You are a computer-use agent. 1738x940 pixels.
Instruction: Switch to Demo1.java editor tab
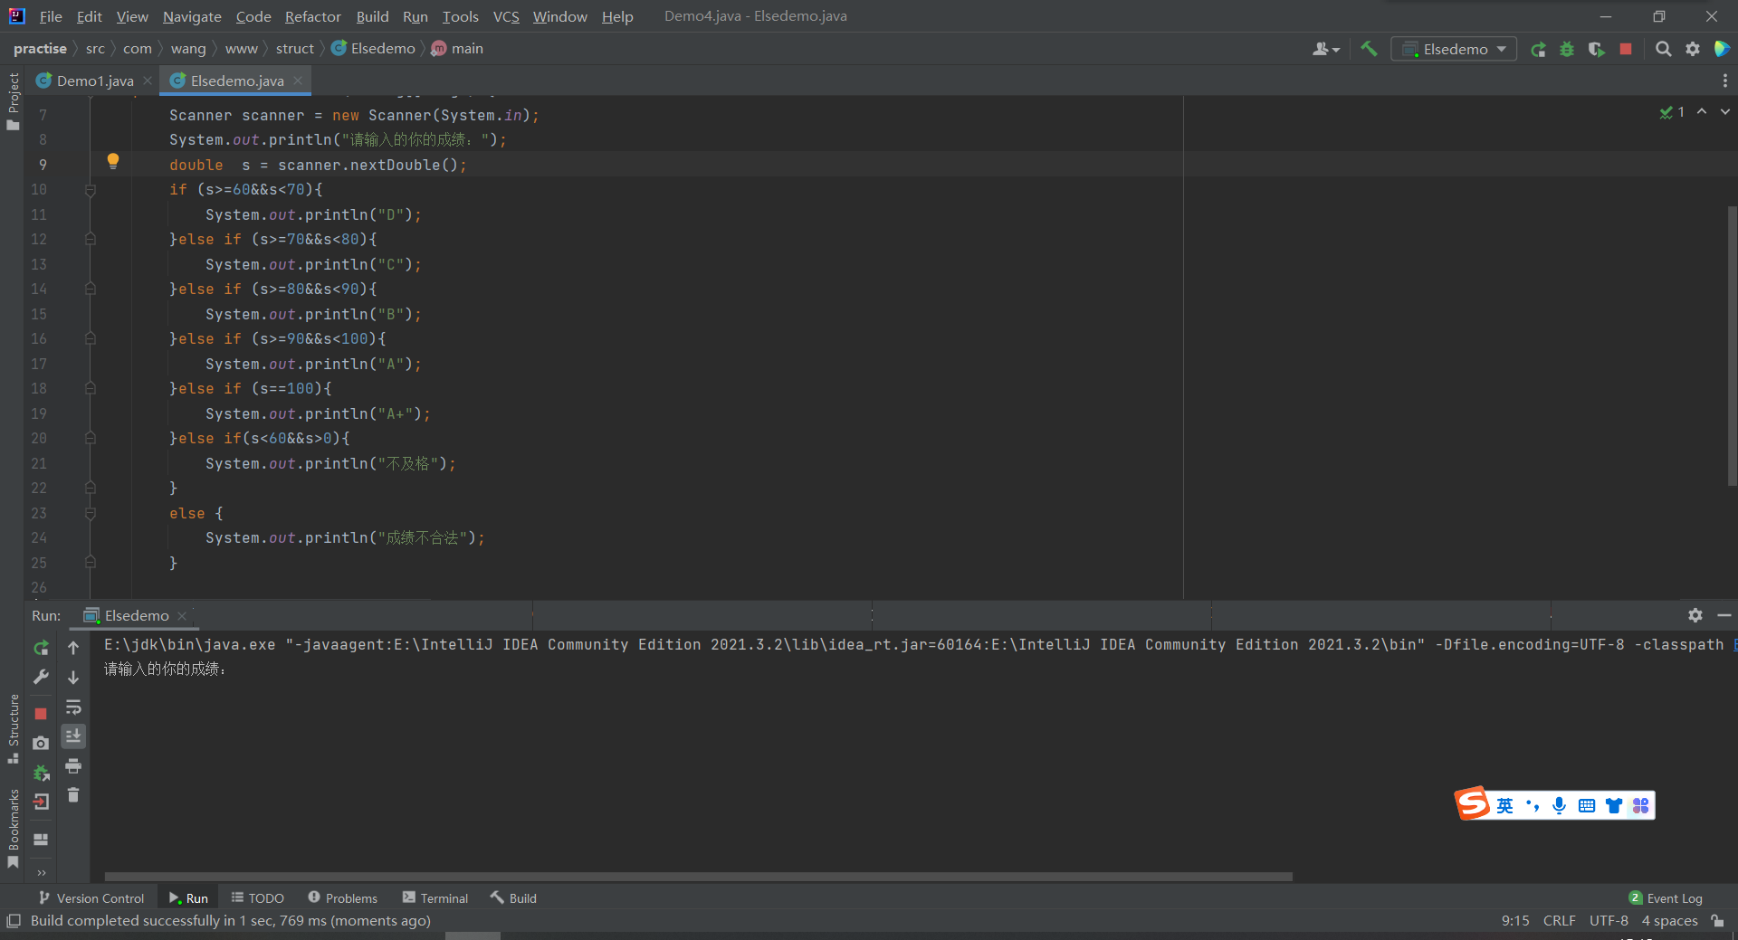click(94, 81)
